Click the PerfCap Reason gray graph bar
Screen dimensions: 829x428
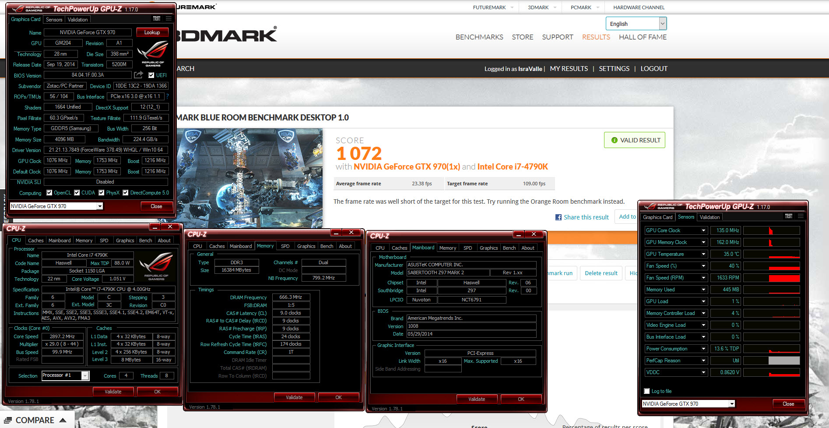click(784, 361)
